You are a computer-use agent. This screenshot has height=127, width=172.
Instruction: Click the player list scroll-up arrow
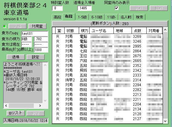[x=165, y=30]
